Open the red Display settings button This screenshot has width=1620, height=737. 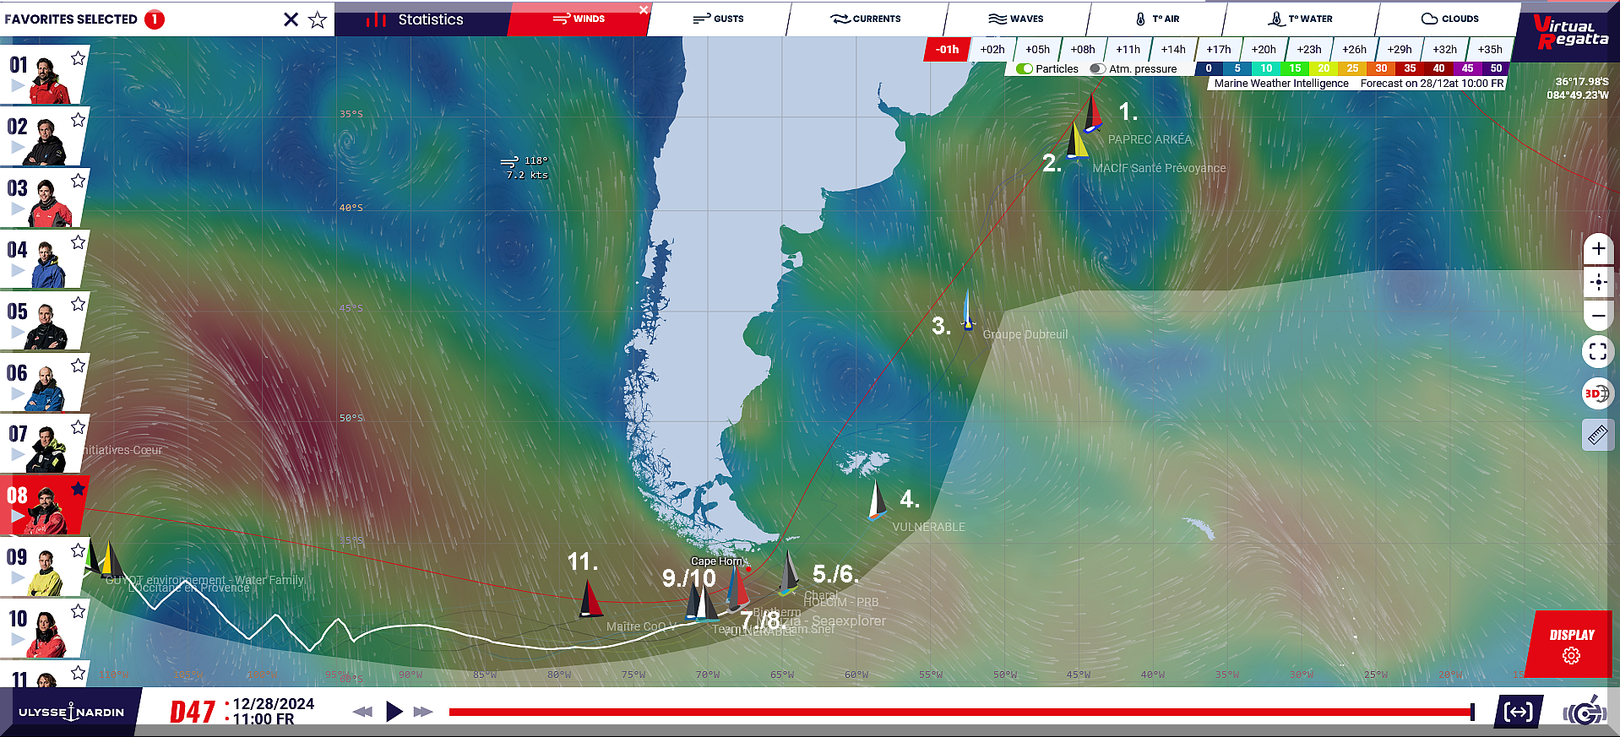pyautogui.click(x=1571, y=644)
